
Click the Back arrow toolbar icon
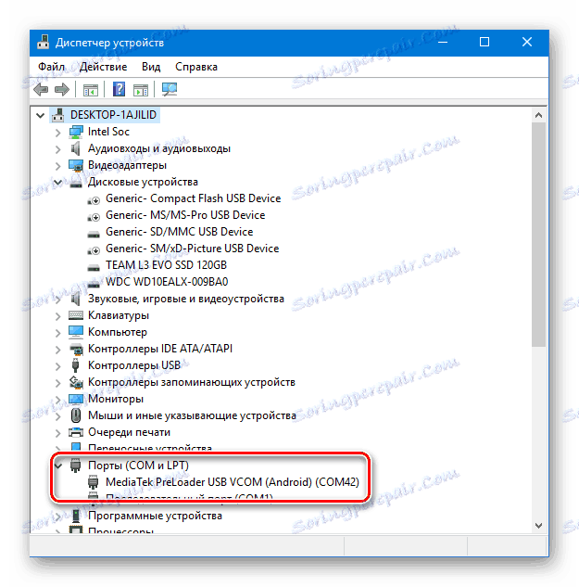point(41,89)
